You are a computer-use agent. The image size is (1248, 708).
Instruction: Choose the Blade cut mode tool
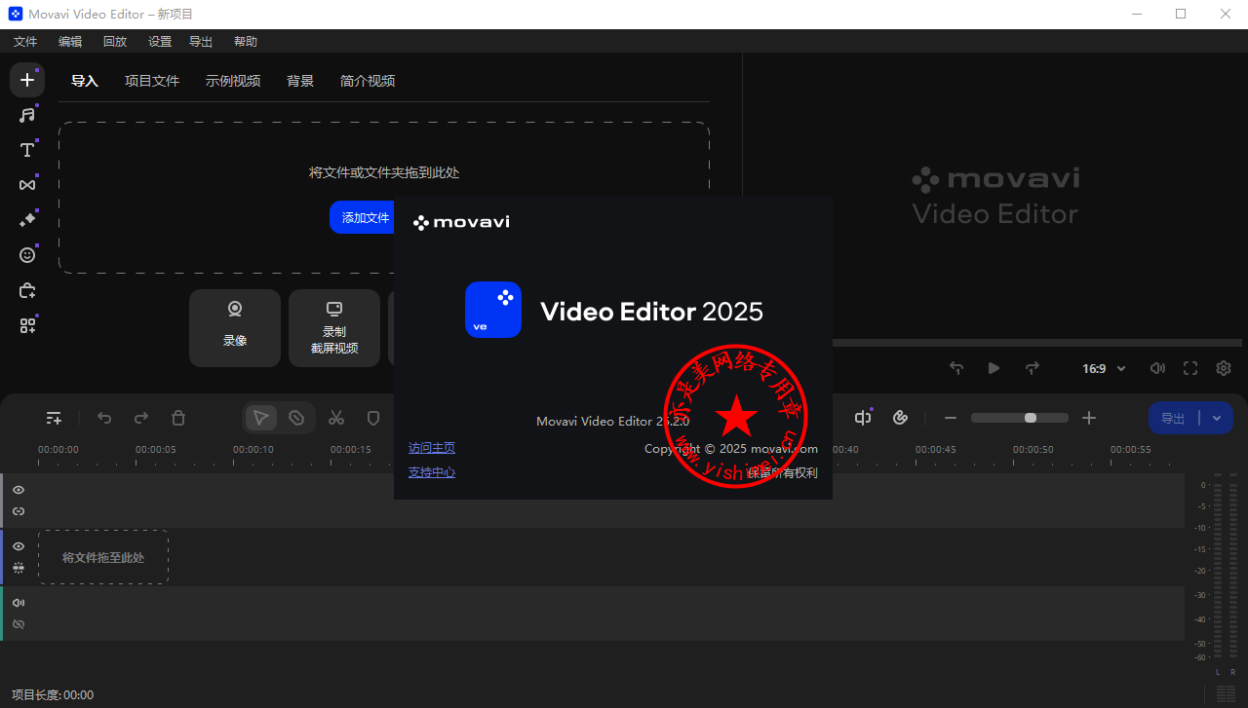tap(296, 418)
